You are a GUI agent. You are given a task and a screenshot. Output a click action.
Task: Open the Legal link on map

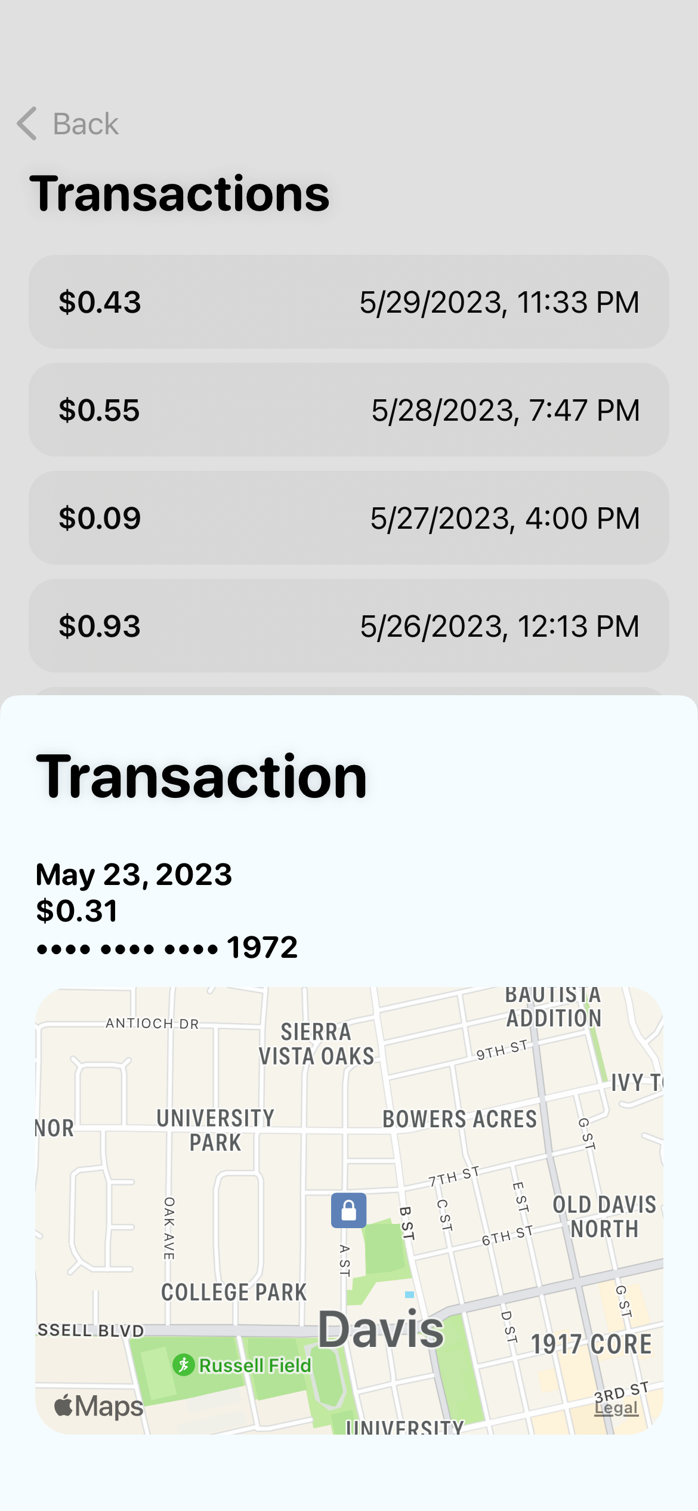tap(616, 1408)
